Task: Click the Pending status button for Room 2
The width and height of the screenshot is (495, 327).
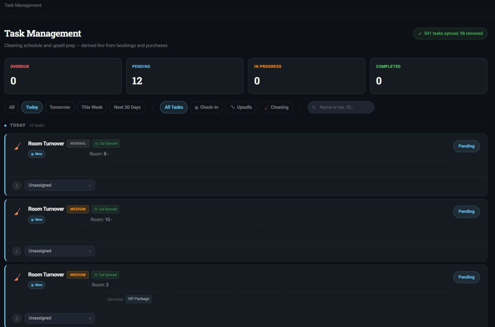Action: pyautogui.click(x=466, y=277)
